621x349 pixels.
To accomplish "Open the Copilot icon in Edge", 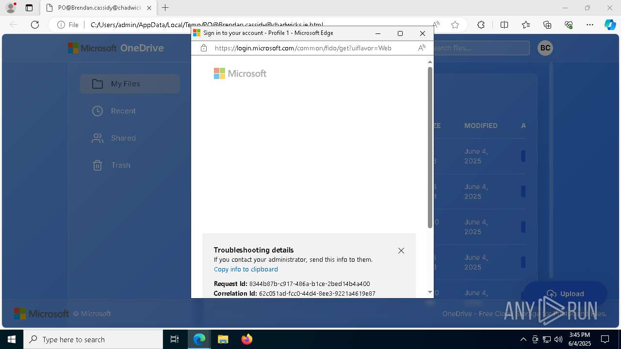I will click(x=610, y=25).
